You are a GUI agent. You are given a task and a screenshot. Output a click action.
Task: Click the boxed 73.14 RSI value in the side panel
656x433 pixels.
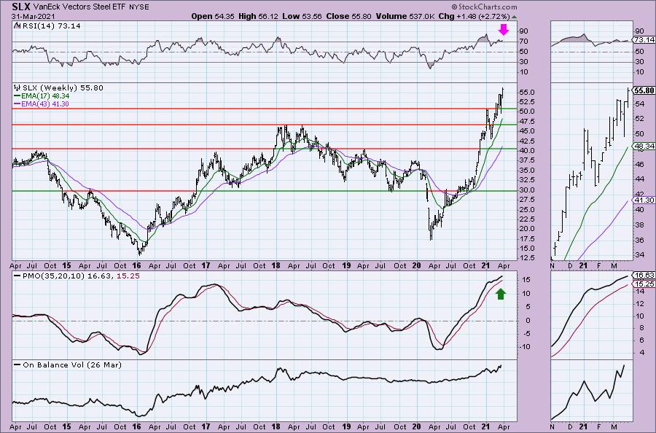coord(644,40)
